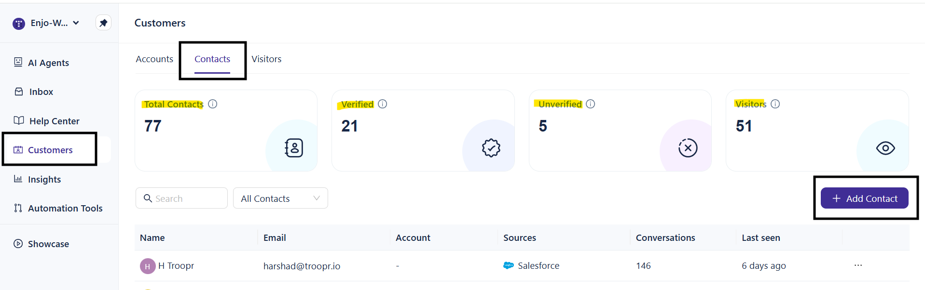Switch to the Contacts tab
The width and height of the screenshot is (925, 290).
click(x=212, y=59)
